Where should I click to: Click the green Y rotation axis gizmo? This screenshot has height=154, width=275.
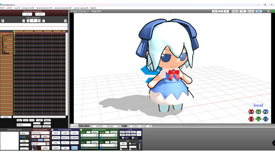(258, 112)
